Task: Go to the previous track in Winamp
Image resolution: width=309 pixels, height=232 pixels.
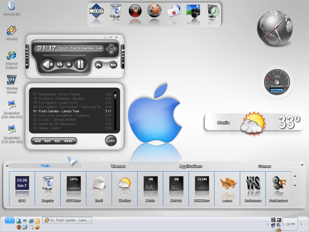Action: tap(48, 64)
